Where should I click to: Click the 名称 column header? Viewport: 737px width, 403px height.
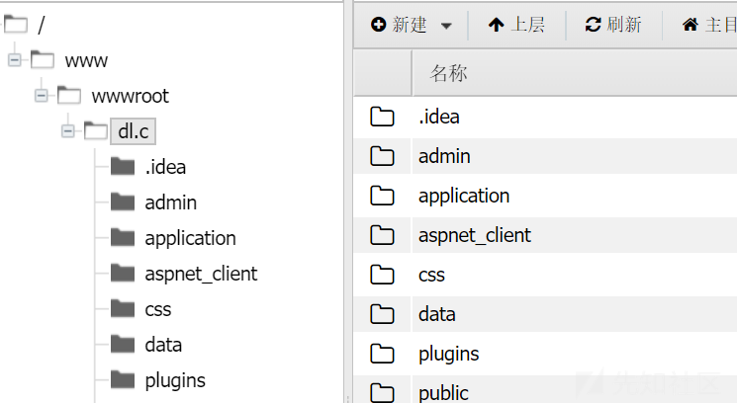click(x=448, y=73)
